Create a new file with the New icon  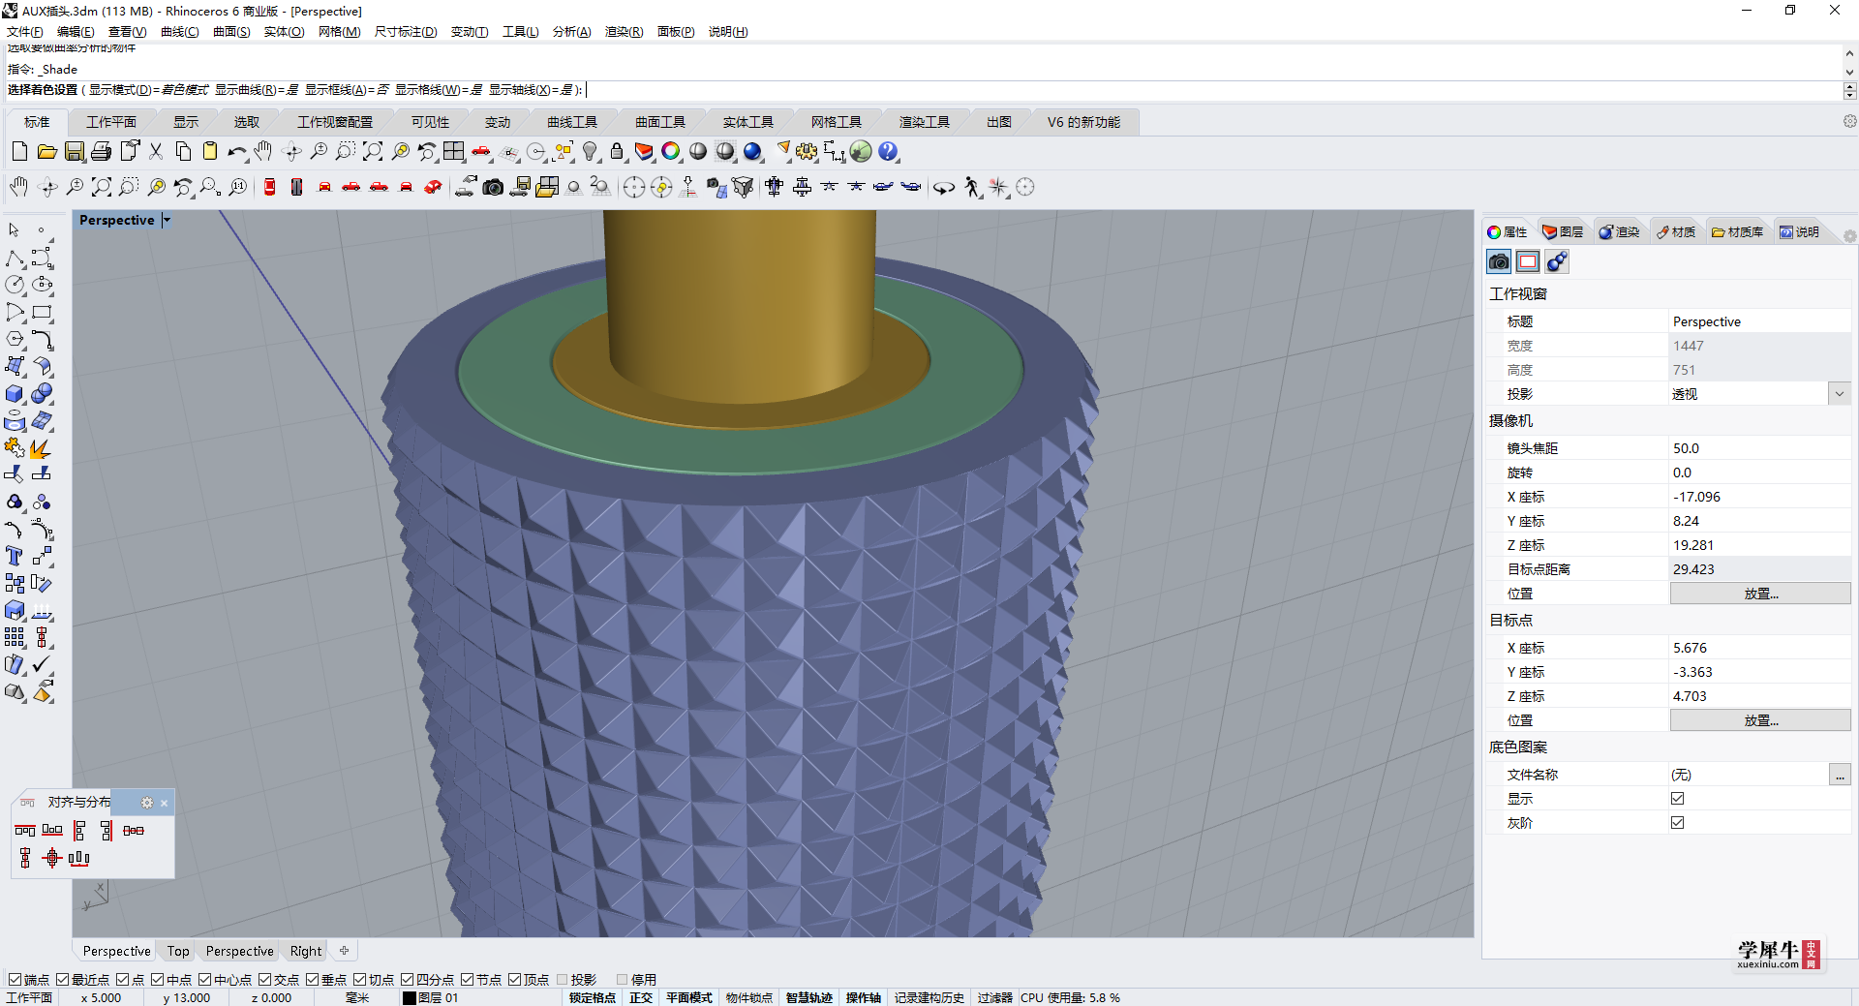(19, 151)
